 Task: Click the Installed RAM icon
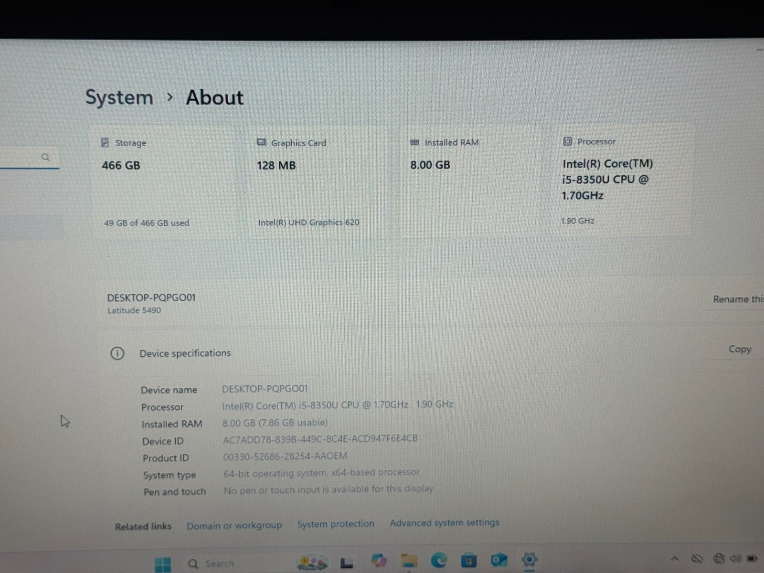point(414,142)
